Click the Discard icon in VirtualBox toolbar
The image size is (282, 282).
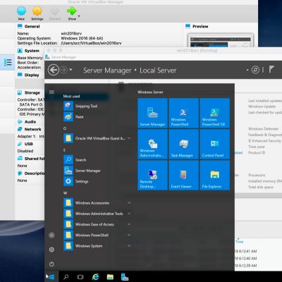55,11
